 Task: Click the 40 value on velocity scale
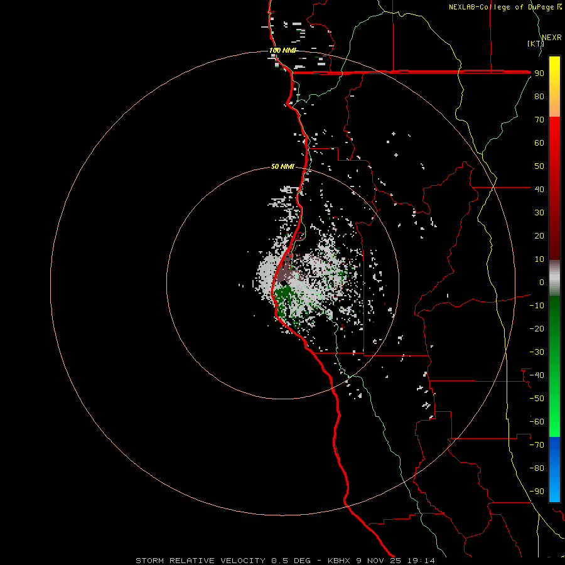[x=539, y=189]
